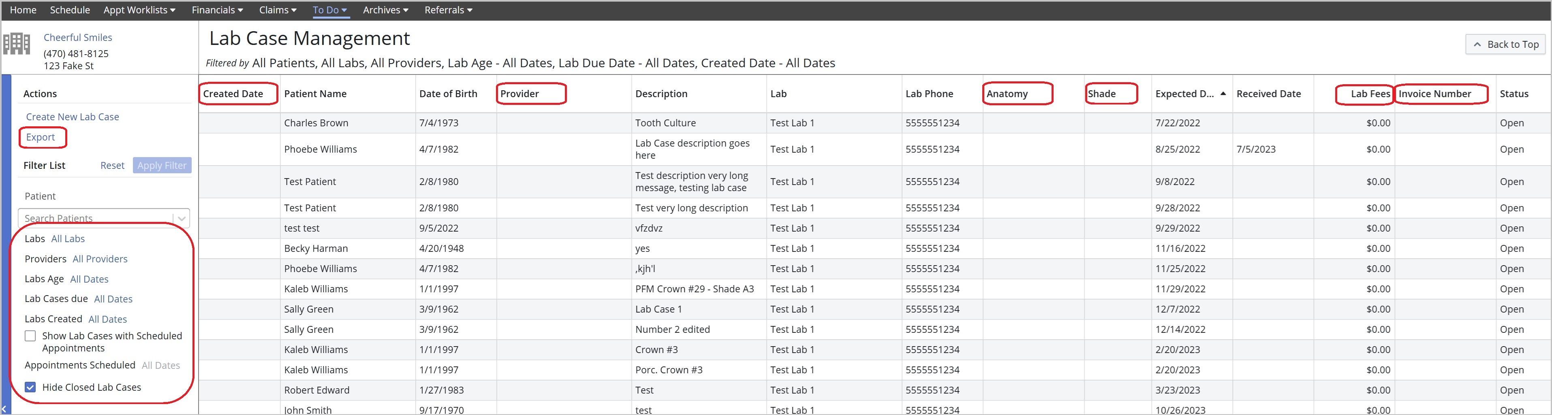Viewport: 1552px width, 415px height.
Task: Expand the Financials menu
Action: [x=217, y=10]
